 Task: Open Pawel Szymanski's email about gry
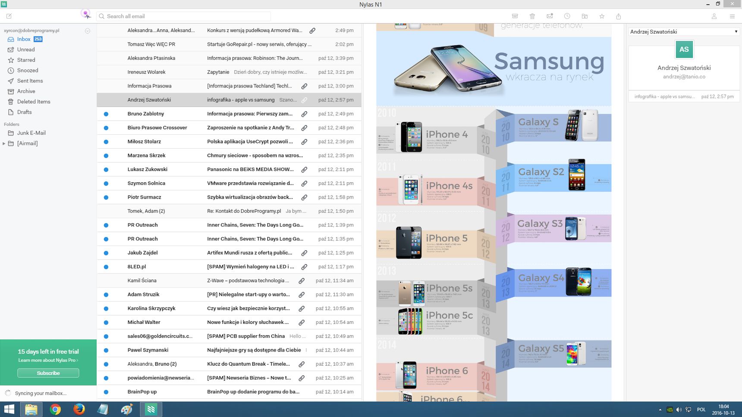pyautogui.click(x=229, y=350)
